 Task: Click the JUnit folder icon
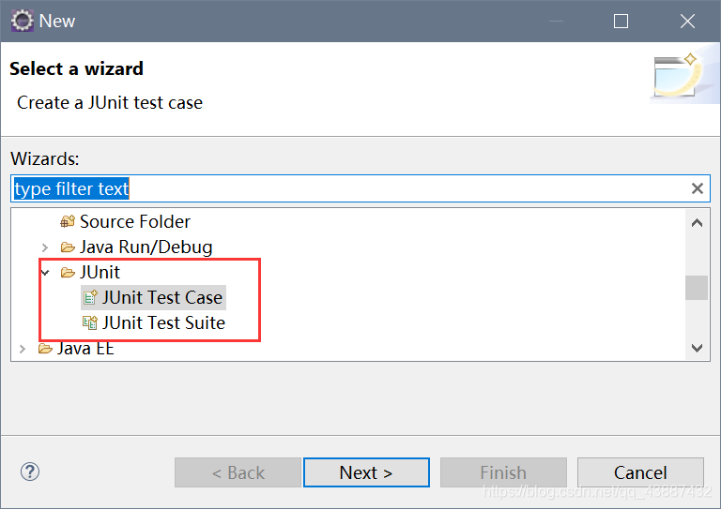68,273
